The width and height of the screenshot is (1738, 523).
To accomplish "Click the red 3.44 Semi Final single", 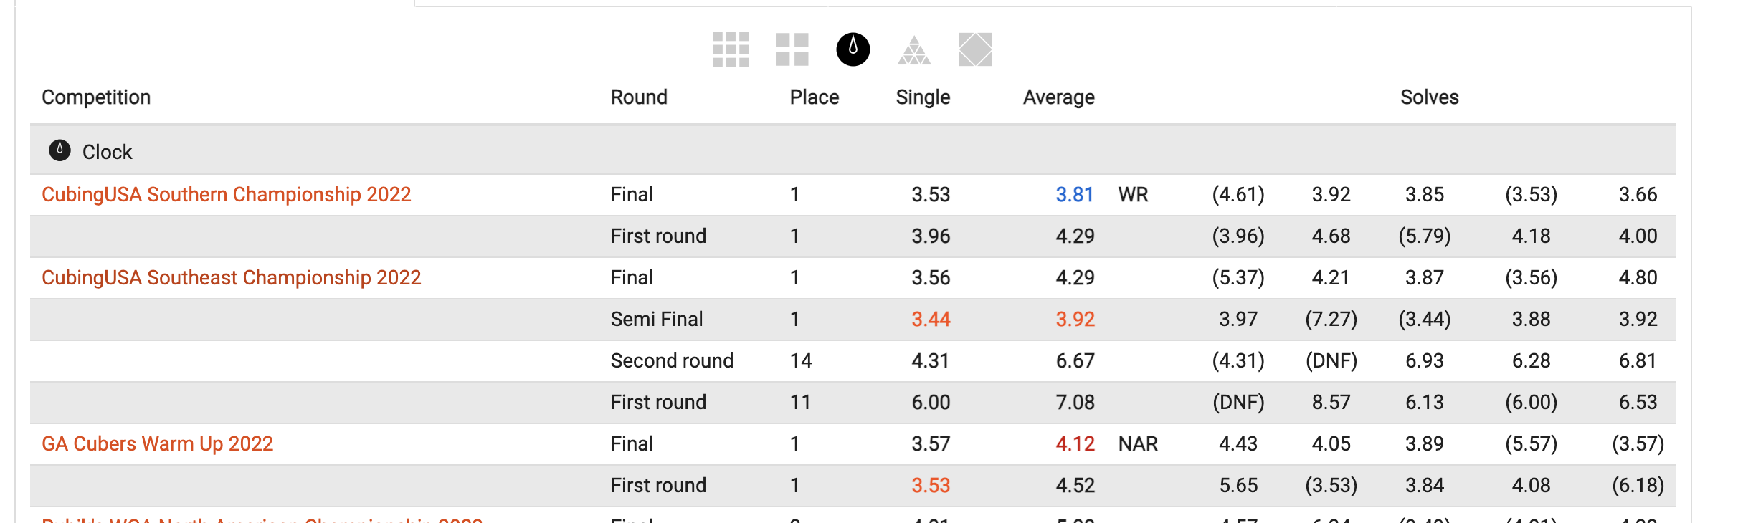I will pyautogui.click(x=931, y=319).
